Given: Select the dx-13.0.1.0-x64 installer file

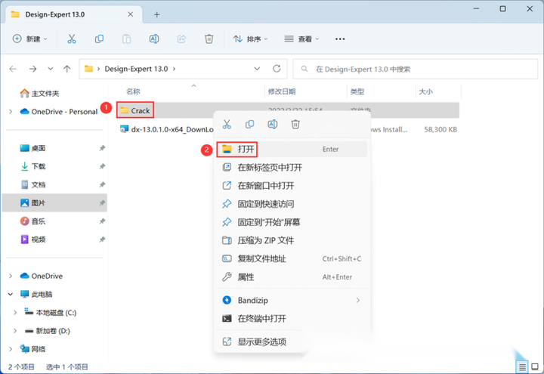Looking at the screenshot, I should 167,129.
